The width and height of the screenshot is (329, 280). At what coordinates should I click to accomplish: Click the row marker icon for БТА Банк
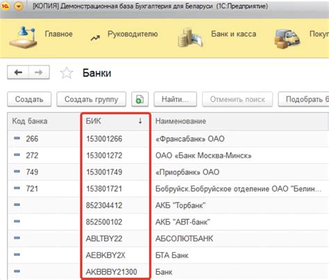pos(17,254)
